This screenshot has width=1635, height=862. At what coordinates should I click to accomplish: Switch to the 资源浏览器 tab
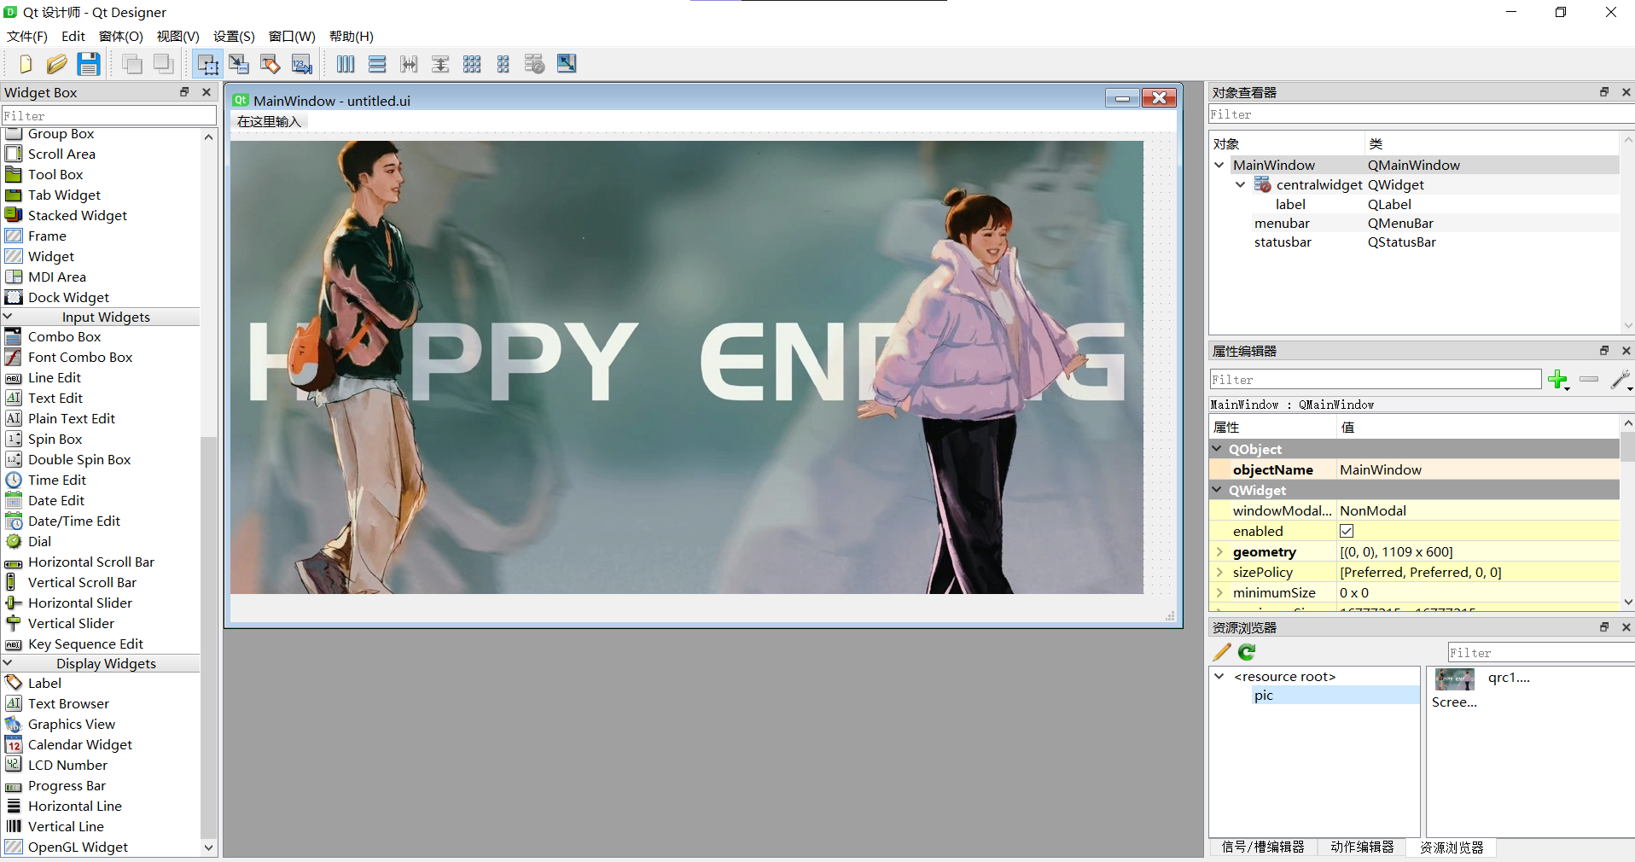(x=1452, y=847)
